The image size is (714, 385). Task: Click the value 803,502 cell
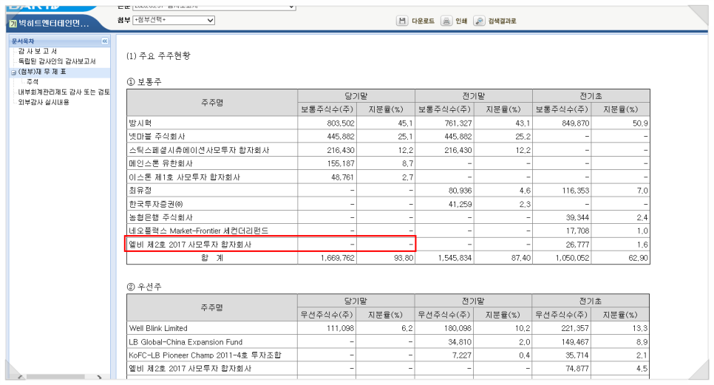click(x=327, y=123)
